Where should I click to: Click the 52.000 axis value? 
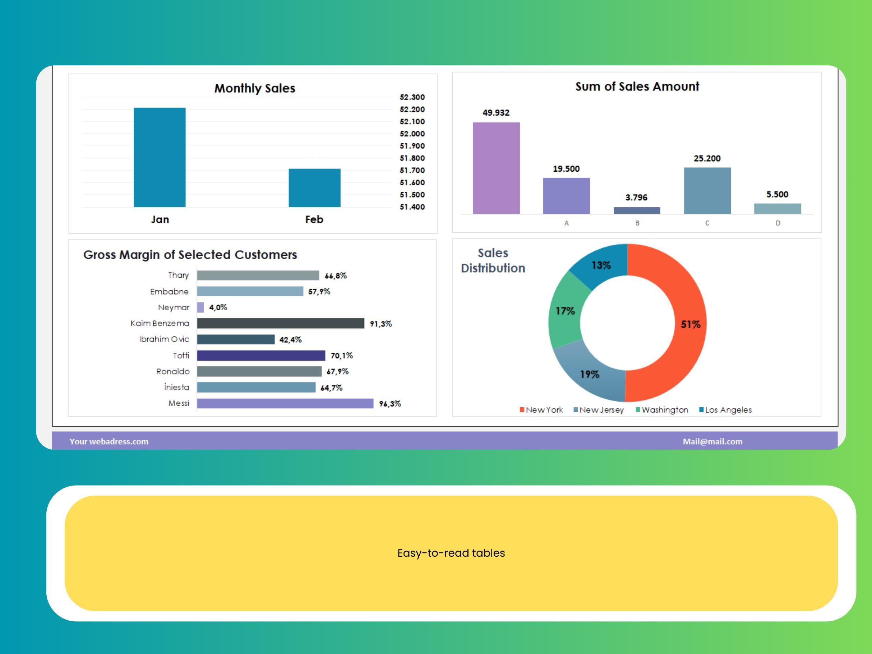pos(412,134)
